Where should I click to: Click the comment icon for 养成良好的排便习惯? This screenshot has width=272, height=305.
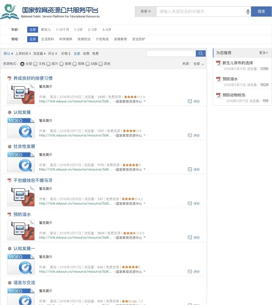pos(190,101)
